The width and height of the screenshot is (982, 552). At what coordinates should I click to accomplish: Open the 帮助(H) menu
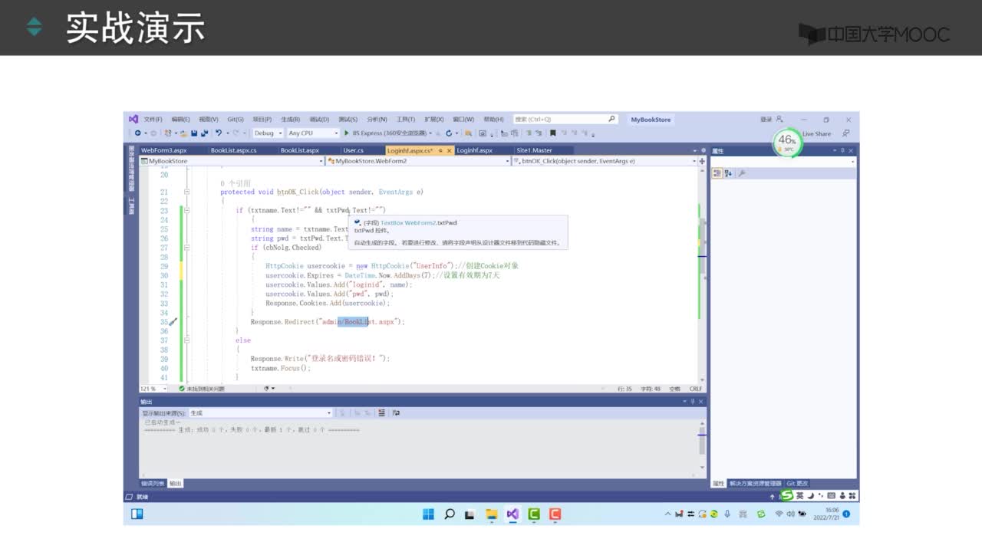[493, 120]
